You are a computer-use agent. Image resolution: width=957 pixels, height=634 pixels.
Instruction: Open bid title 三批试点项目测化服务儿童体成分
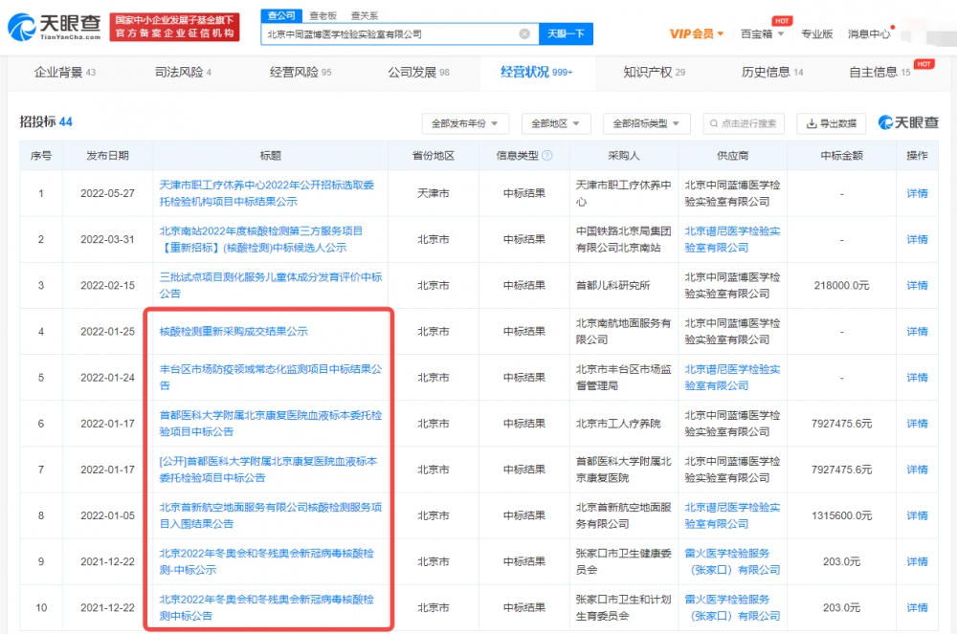tap(271, 285)
